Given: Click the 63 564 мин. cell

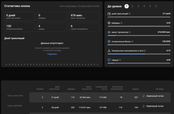Looking at the screenshot, I should tap(85, 97).
